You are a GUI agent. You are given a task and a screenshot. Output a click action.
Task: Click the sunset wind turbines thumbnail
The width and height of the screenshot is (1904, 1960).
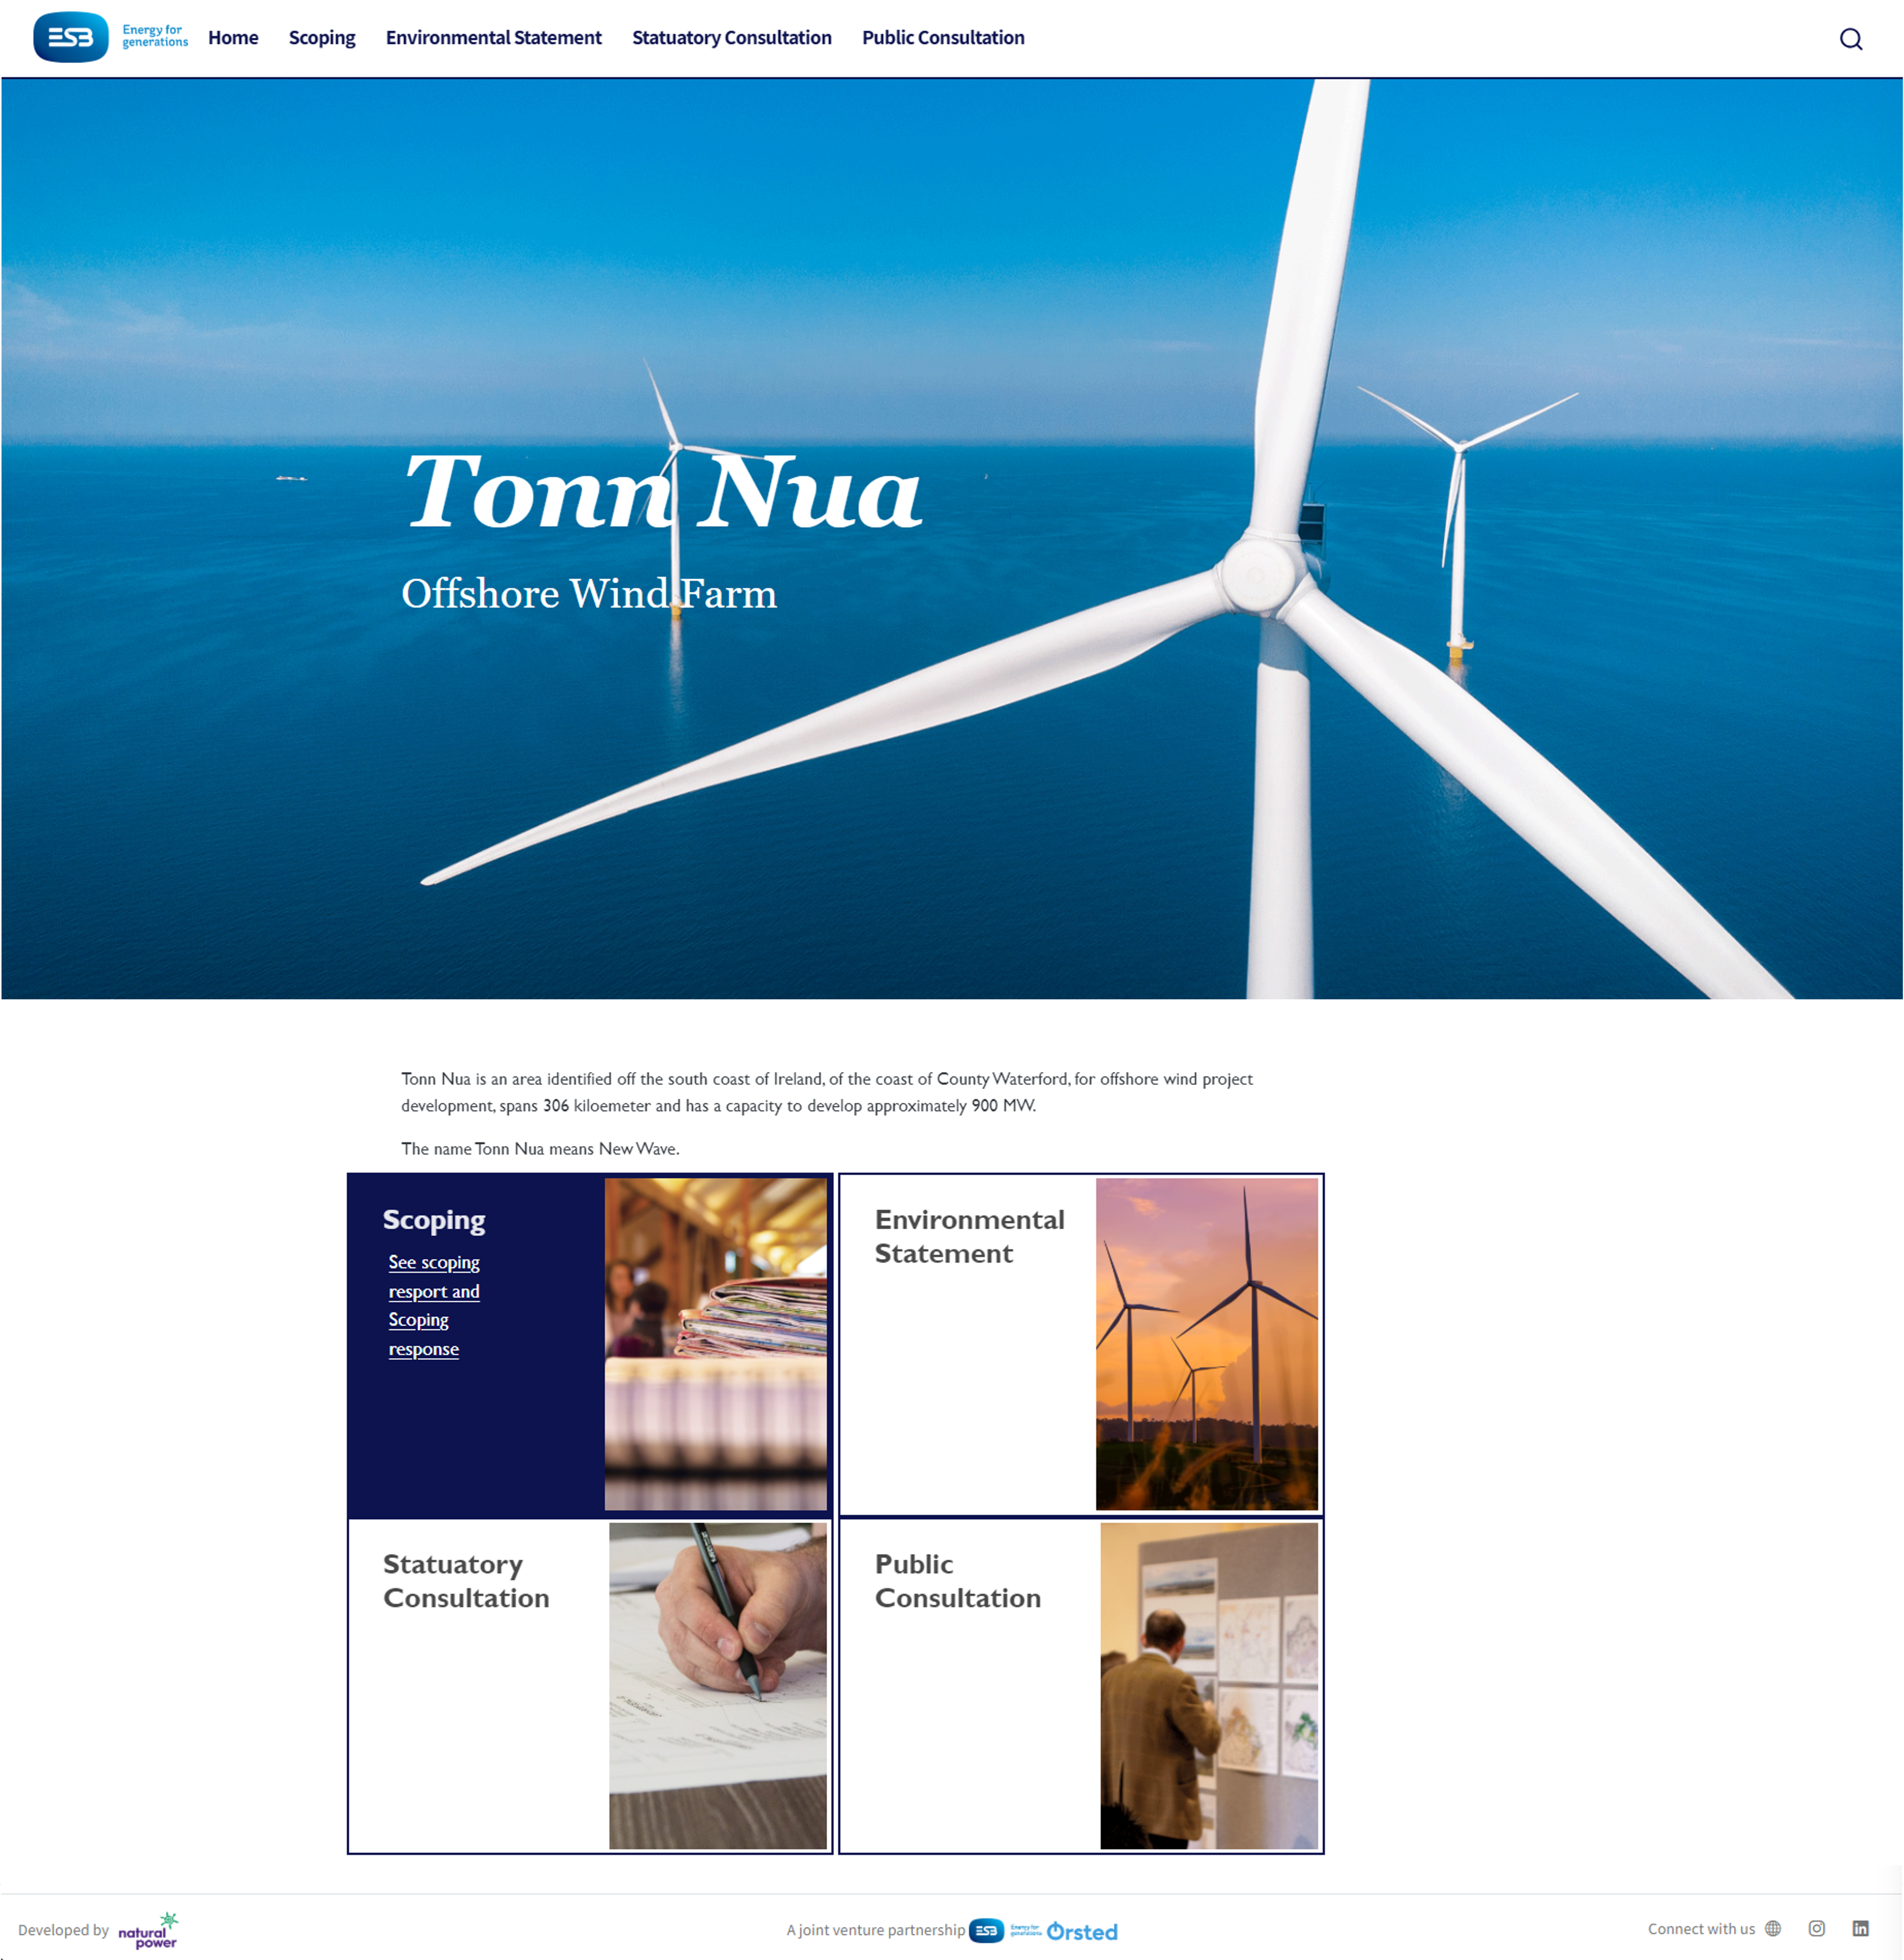coord(1207,1343)
